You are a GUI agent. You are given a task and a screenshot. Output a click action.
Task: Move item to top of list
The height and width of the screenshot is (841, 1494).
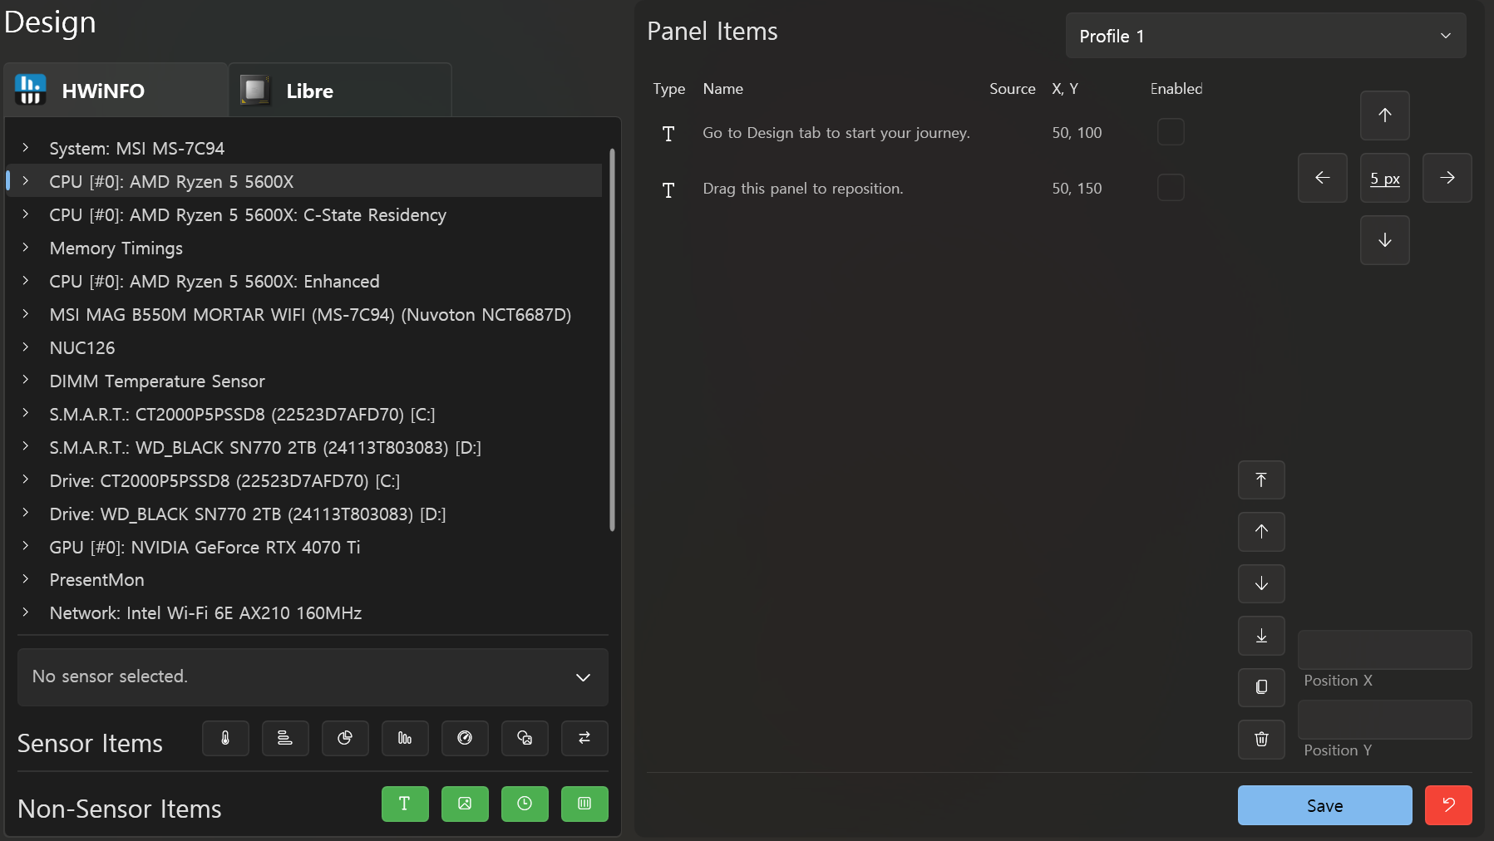click(x=1261, y=480)
